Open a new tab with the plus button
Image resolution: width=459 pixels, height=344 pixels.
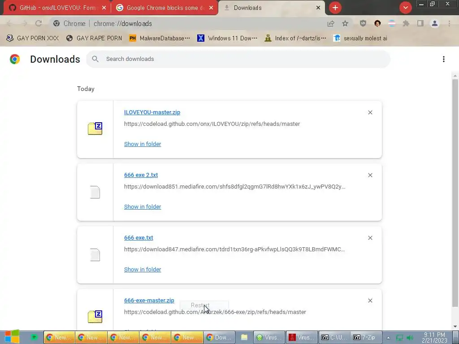tap(335, 8)
